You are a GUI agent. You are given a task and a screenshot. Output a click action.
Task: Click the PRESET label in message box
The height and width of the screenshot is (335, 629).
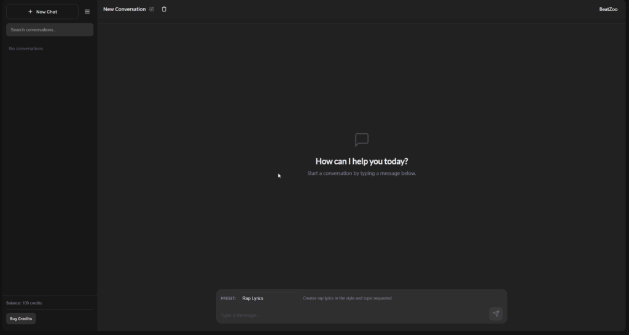tap(228, 298)
